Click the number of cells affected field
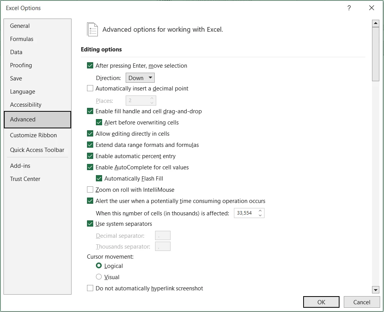 246,213
